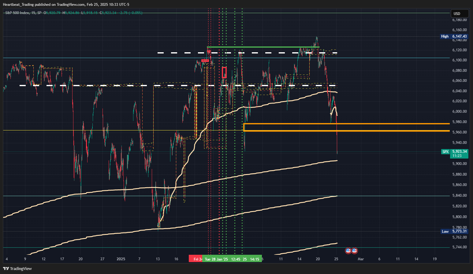The width and height of the screenshot is (473, 274).
Task: Open the USD currency selector
Action: 460,13
